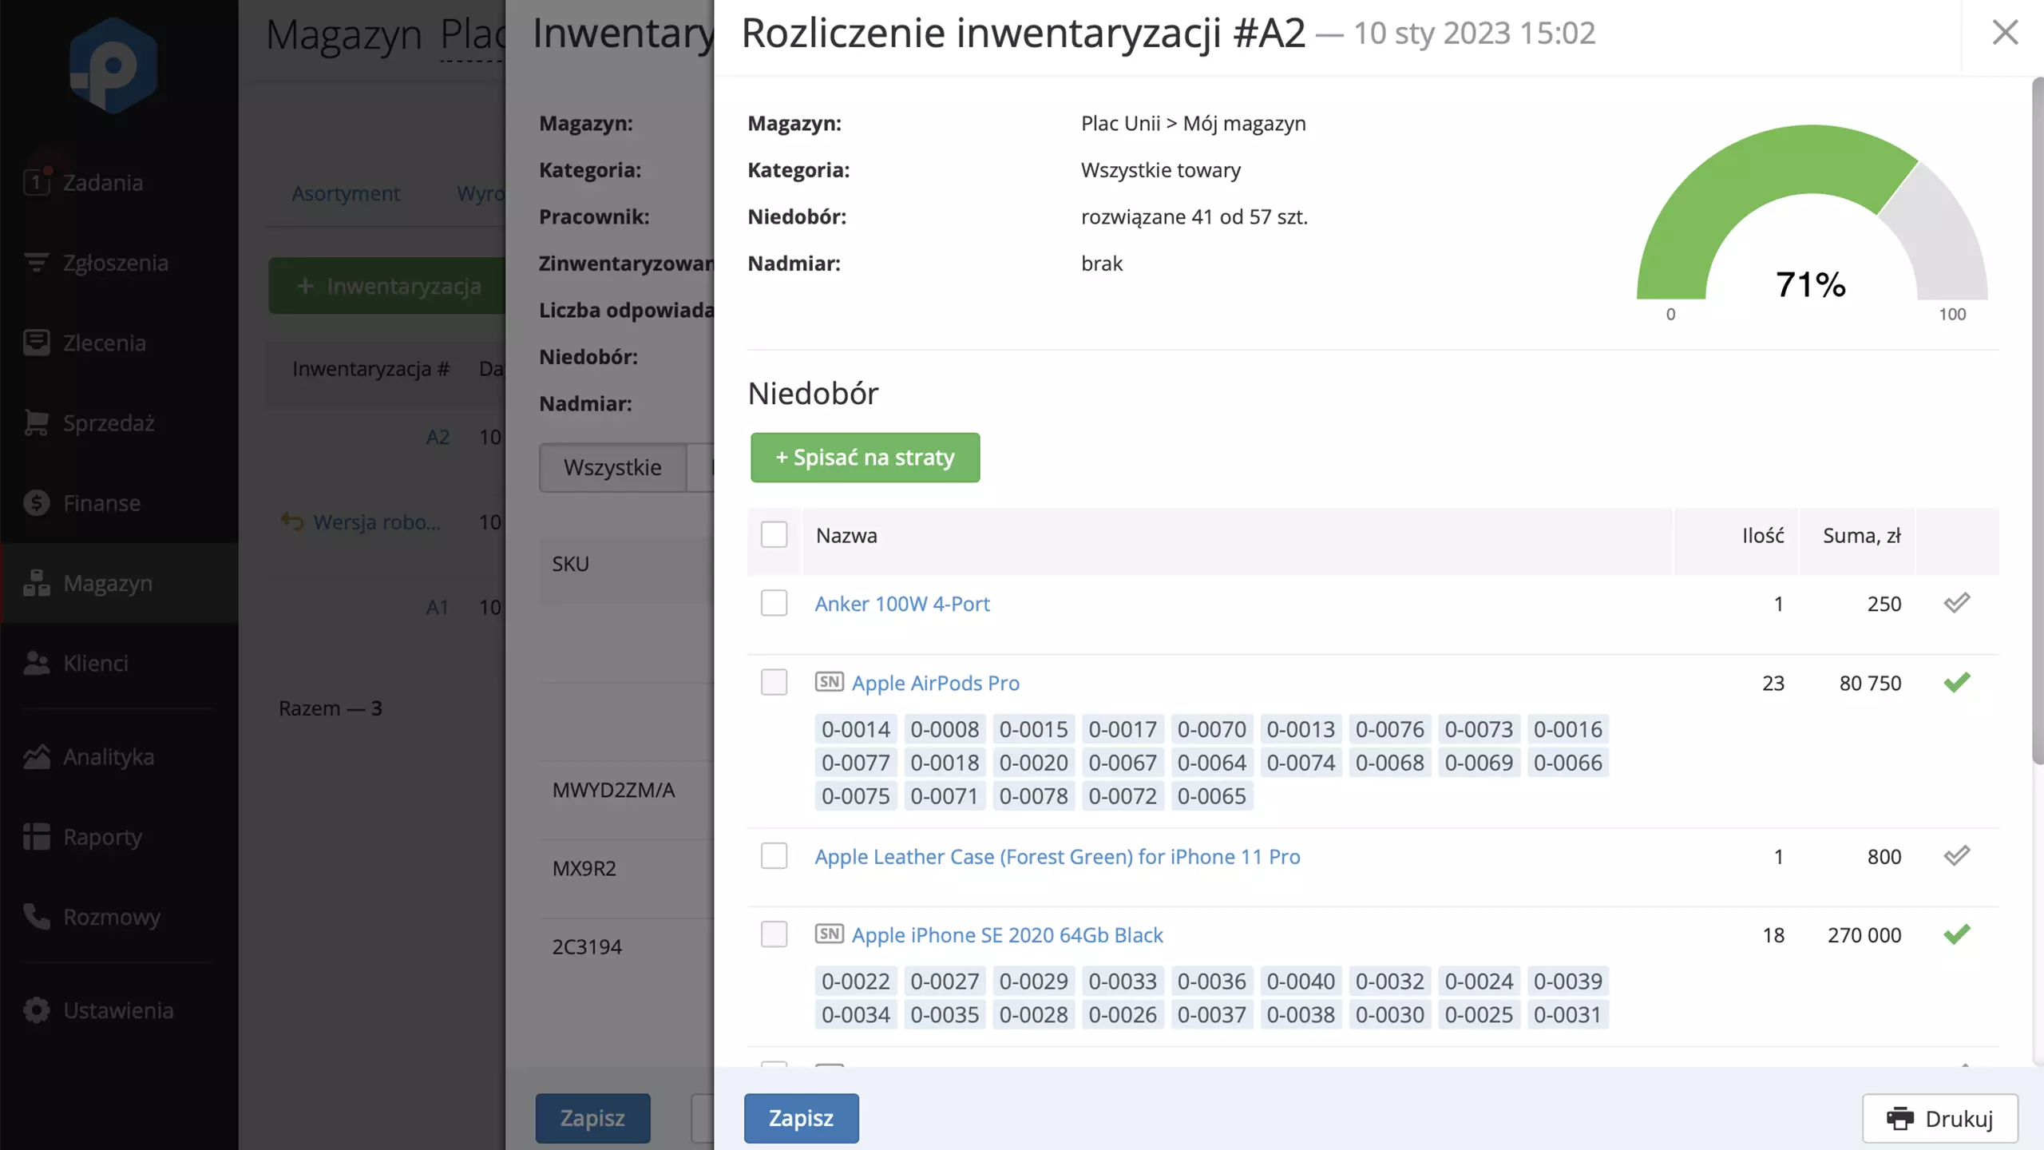Viewport: 2044px width, 1150px height.
Task: Open Sprzedaż cart icon
Action: (37, 422)
